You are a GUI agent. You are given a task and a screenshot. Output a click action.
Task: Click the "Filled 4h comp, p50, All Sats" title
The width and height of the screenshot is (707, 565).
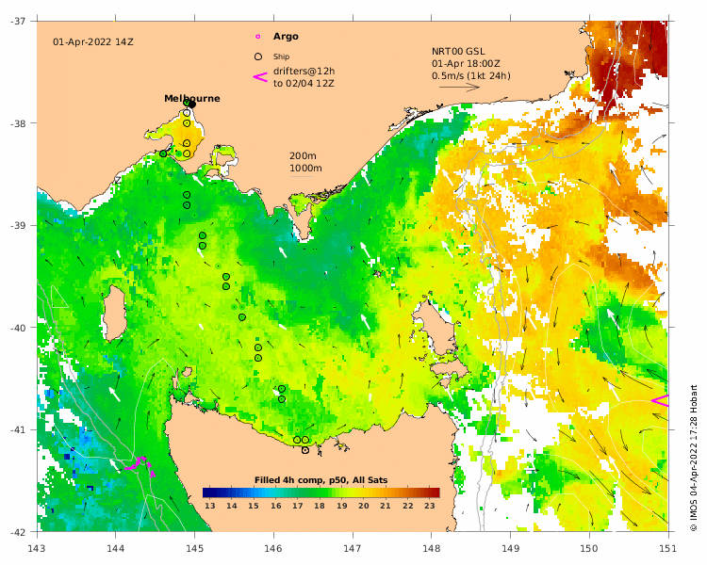pos(321,480)
